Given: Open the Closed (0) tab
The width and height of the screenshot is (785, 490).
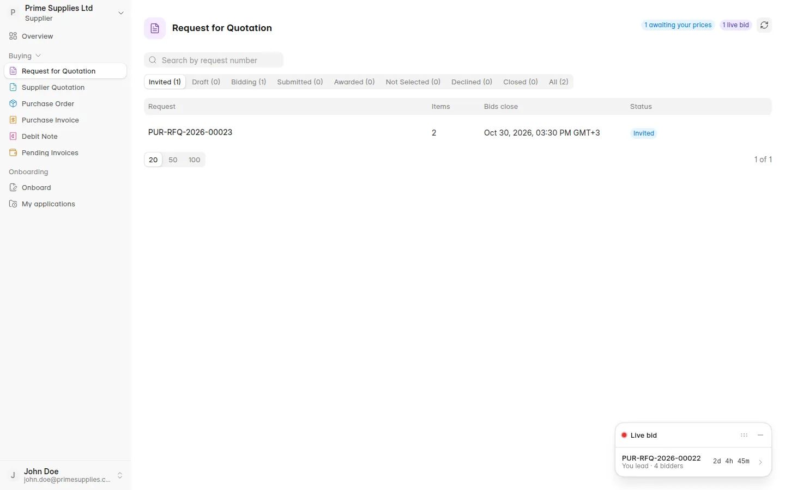Looking at the screenshot, I should 521,82.
